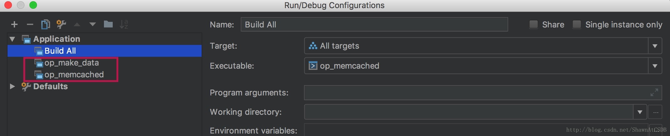
Task: Move configuration up with the arrow icon
Action: (77, 24)
